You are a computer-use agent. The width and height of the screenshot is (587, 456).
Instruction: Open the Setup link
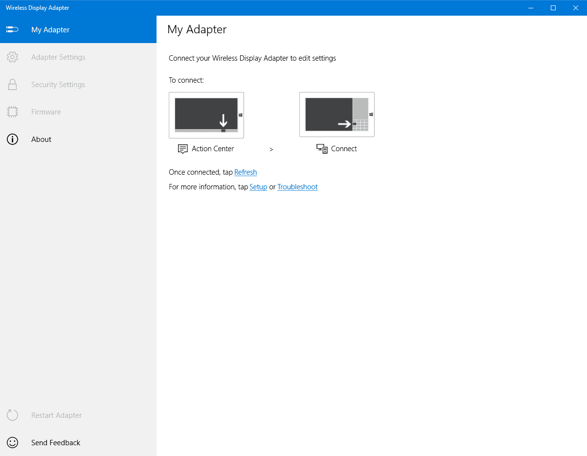pos(258,186)
